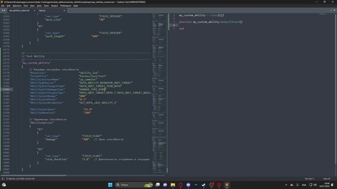Switch to the test.lua tab
The image size is (337, 189).
pyautogui.click(x=42, y=10)
